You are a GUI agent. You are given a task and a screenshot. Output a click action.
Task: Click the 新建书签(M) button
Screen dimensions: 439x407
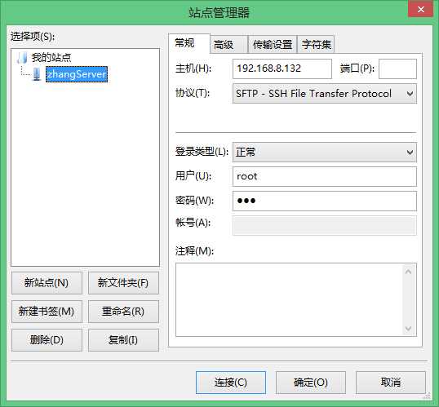pyautogui.click(x=47, y=312)
